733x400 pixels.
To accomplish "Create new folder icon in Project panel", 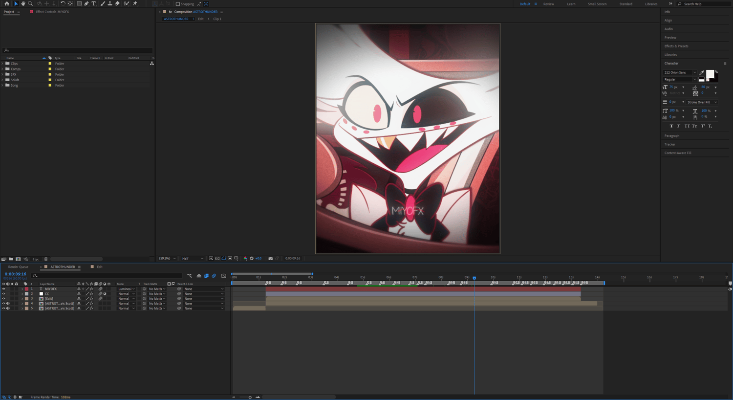I will pos(11,259).
